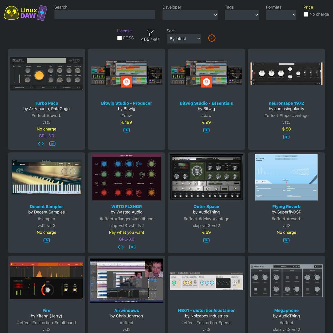Click the Airwindows video thumbnail

(x=126, y=280)
